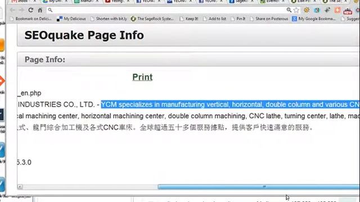
Task: Open the My Delicious bookmark
Action: pyautogui.click(x=71, y=19)
